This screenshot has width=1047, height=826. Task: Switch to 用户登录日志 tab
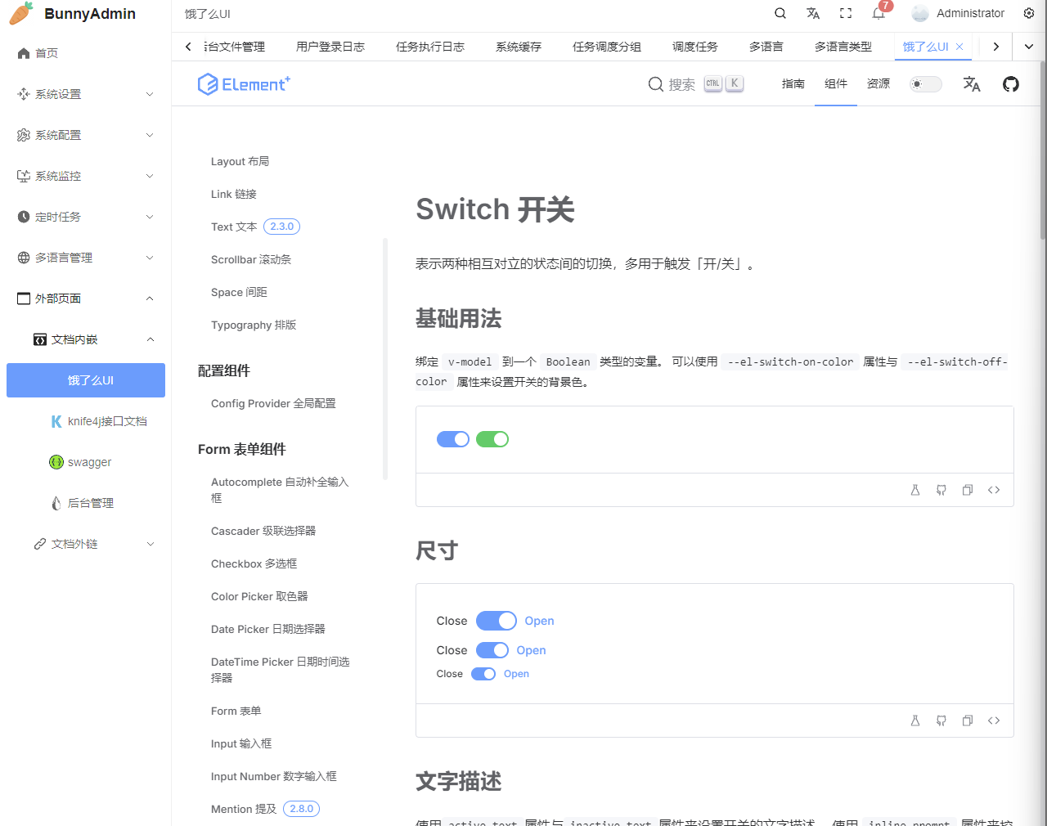point(330,47)
